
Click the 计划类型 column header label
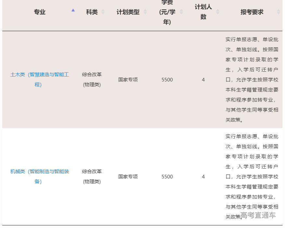coord(128,12)
